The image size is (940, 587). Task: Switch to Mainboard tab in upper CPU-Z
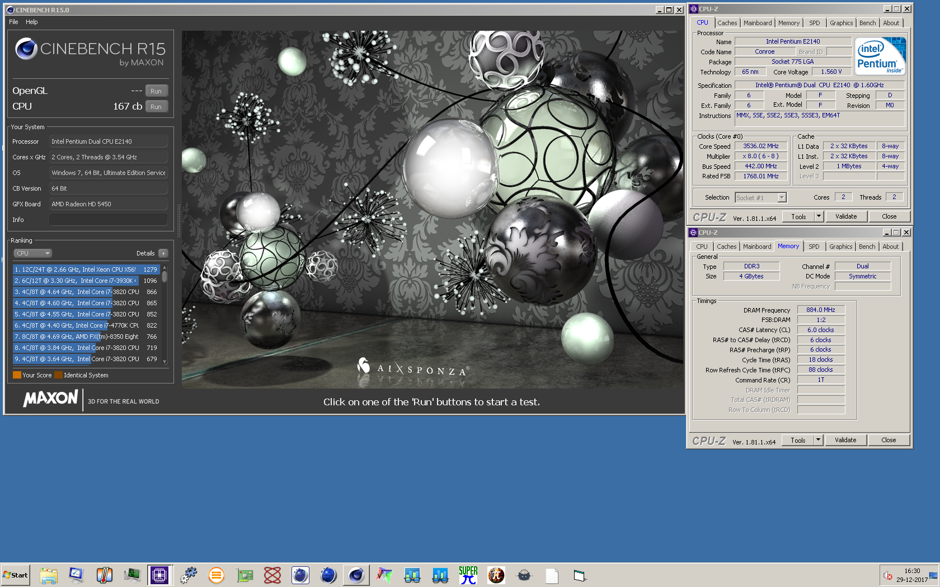[x=758, y=23]
